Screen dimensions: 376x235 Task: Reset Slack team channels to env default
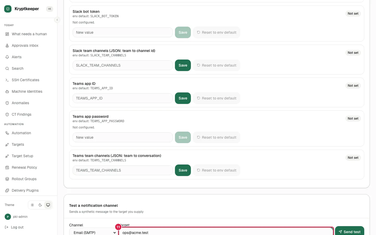(x=216, y=66)
